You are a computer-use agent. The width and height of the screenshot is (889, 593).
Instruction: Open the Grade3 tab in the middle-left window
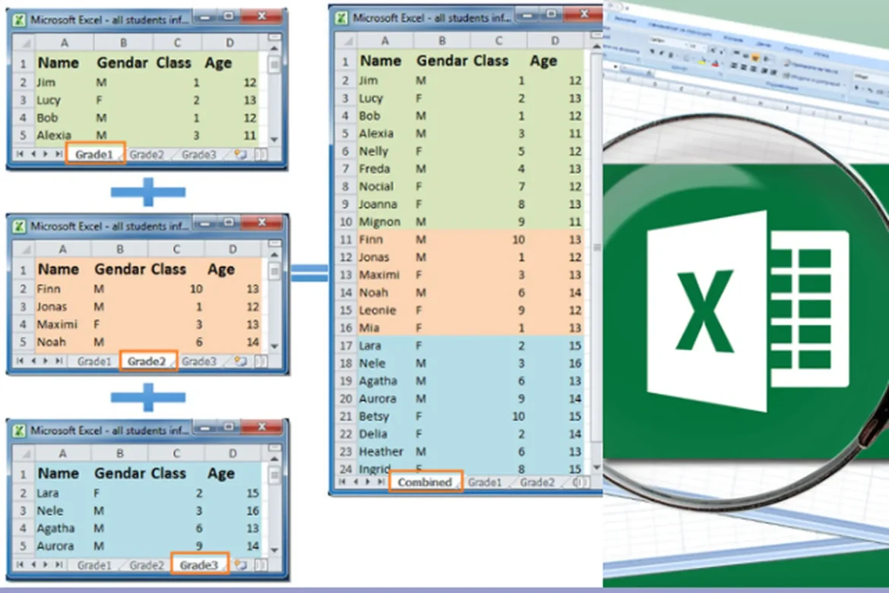pyautogui.click(x=199, y=361)
